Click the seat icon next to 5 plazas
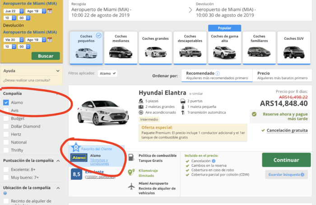Screen dimensions: 316x205 click(141, 101)
